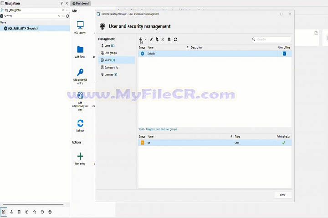The image size is (328, 218).
Task: Click the Refresh icon on Dashboard
Action: coord(80,123)
